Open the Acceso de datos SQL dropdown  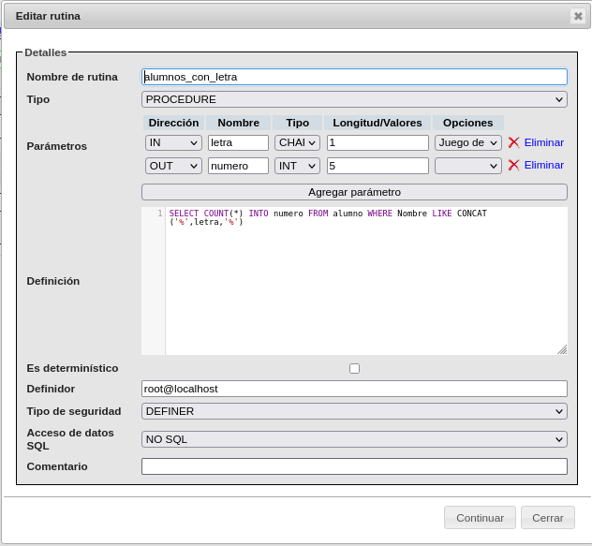pos(354,439)
